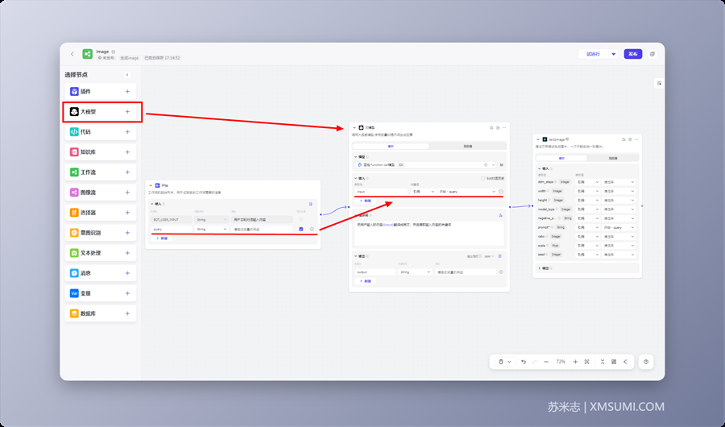This screenshot has width=725, height=427.
Task: Click import icon in 开始 node input section
Action: [311, 204]
